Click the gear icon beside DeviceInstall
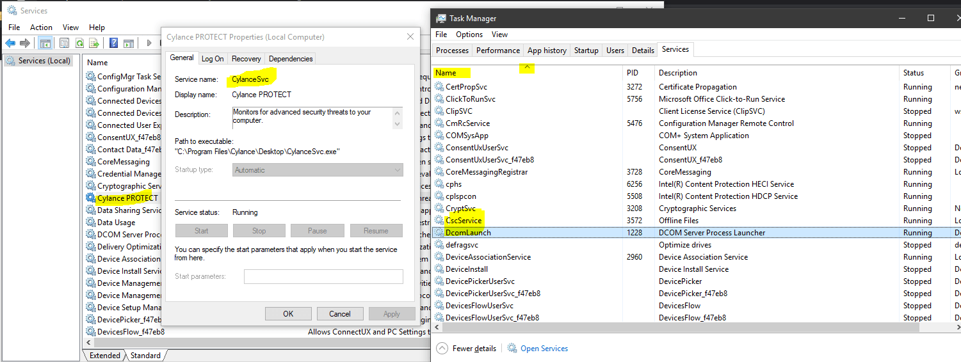 (x=439, y=269)
